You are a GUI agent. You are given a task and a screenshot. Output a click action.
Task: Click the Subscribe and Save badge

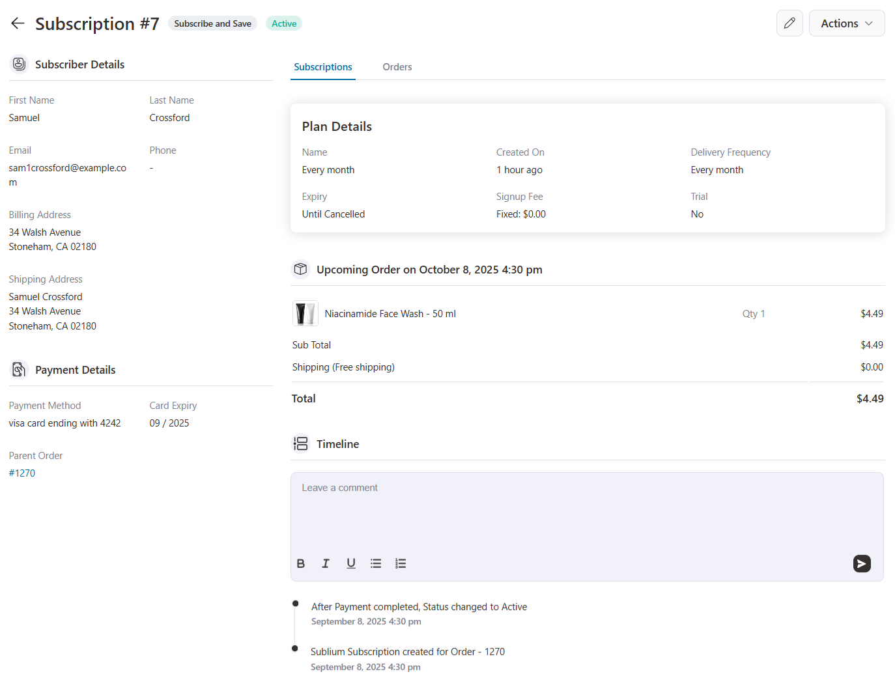212,23
